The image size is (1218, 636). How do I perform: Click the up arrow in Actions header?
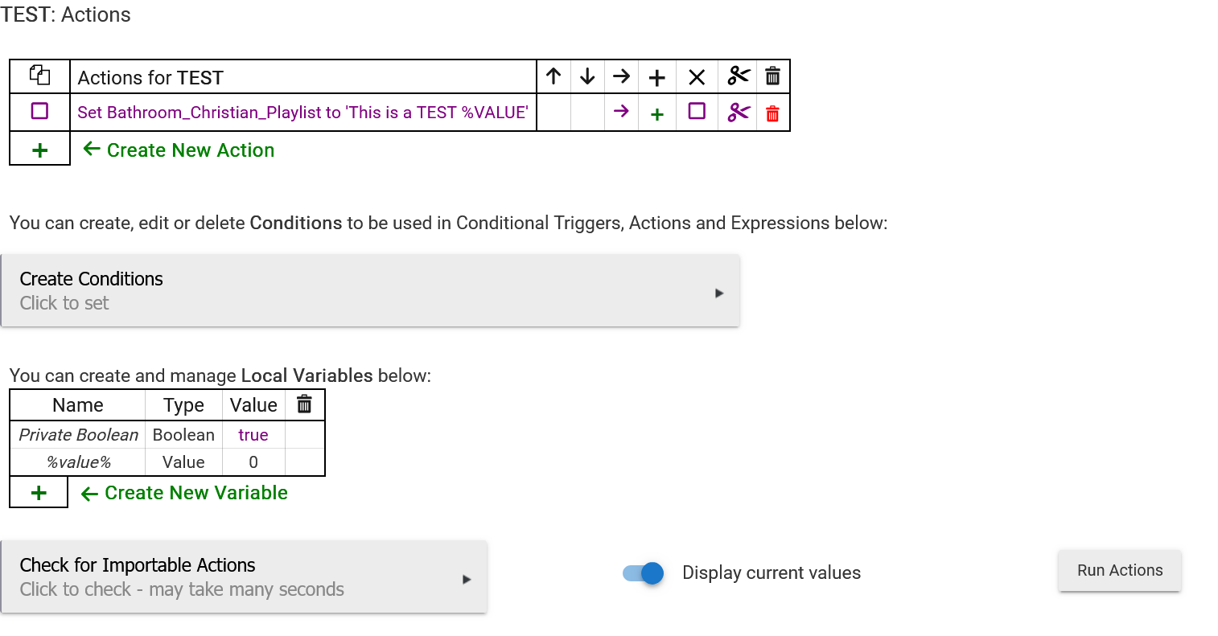point(553,76)
